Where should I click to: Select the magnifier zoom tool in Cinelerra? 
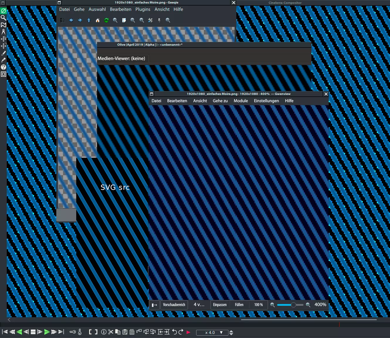[x=4, y=18]
